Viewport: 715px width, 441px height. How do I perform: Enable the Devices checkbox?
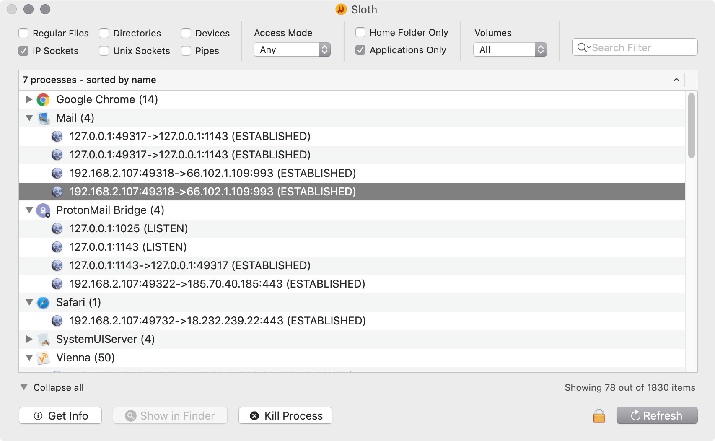186,33
